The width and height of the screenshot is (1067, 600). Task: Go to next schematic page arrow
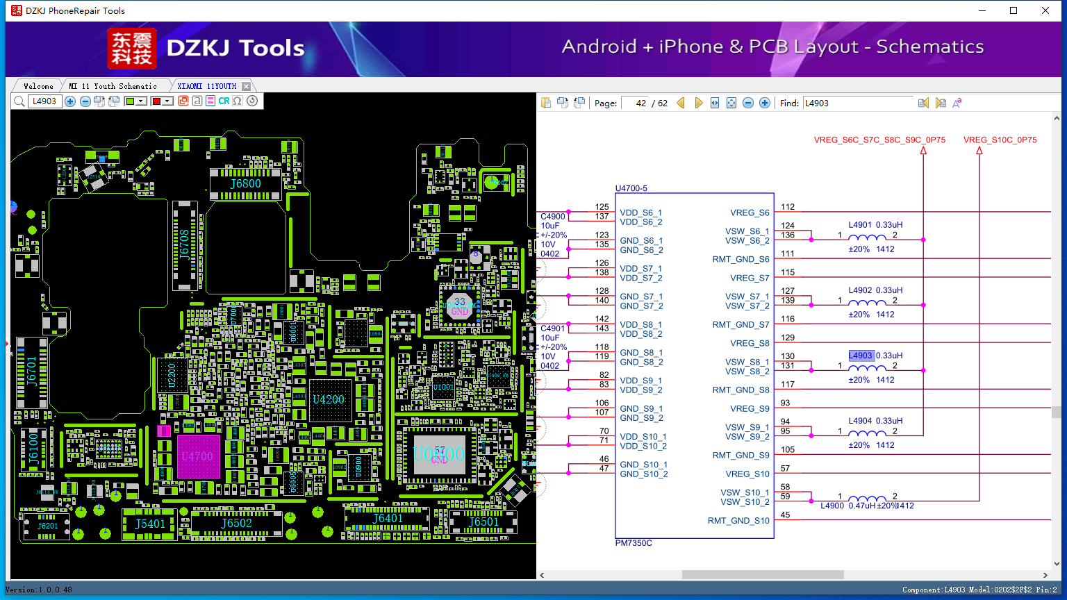click(x=698, y=103)
